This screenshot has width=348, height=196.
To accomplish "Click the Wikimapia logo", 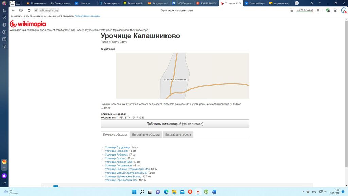I will pos(28,24).
